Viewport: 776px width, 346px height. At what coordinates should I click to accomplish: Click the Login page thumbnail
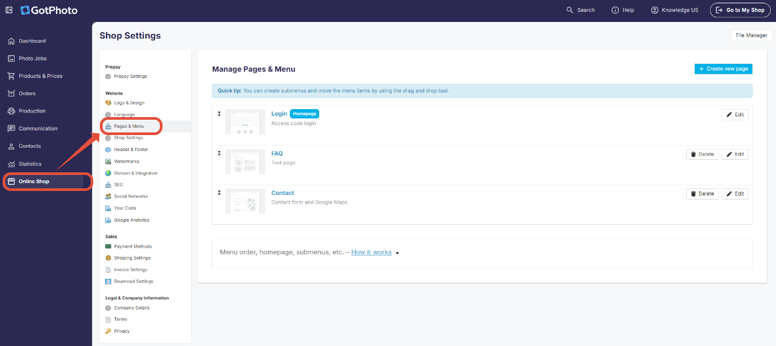pyautogui.click(x=245, y=122)
